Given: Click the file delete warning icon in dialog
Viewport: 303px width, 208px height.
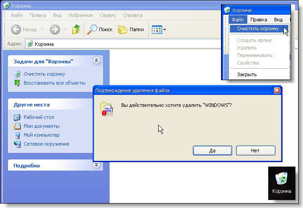Looking at the screenshot, I should pyautogui.click(x=106, y=109).
